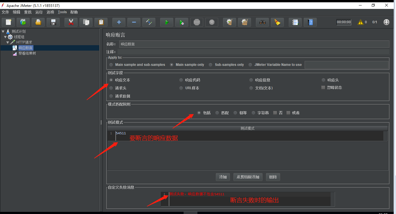
Task: Open the Function Helper dialog icon
Action: (295, 22)
